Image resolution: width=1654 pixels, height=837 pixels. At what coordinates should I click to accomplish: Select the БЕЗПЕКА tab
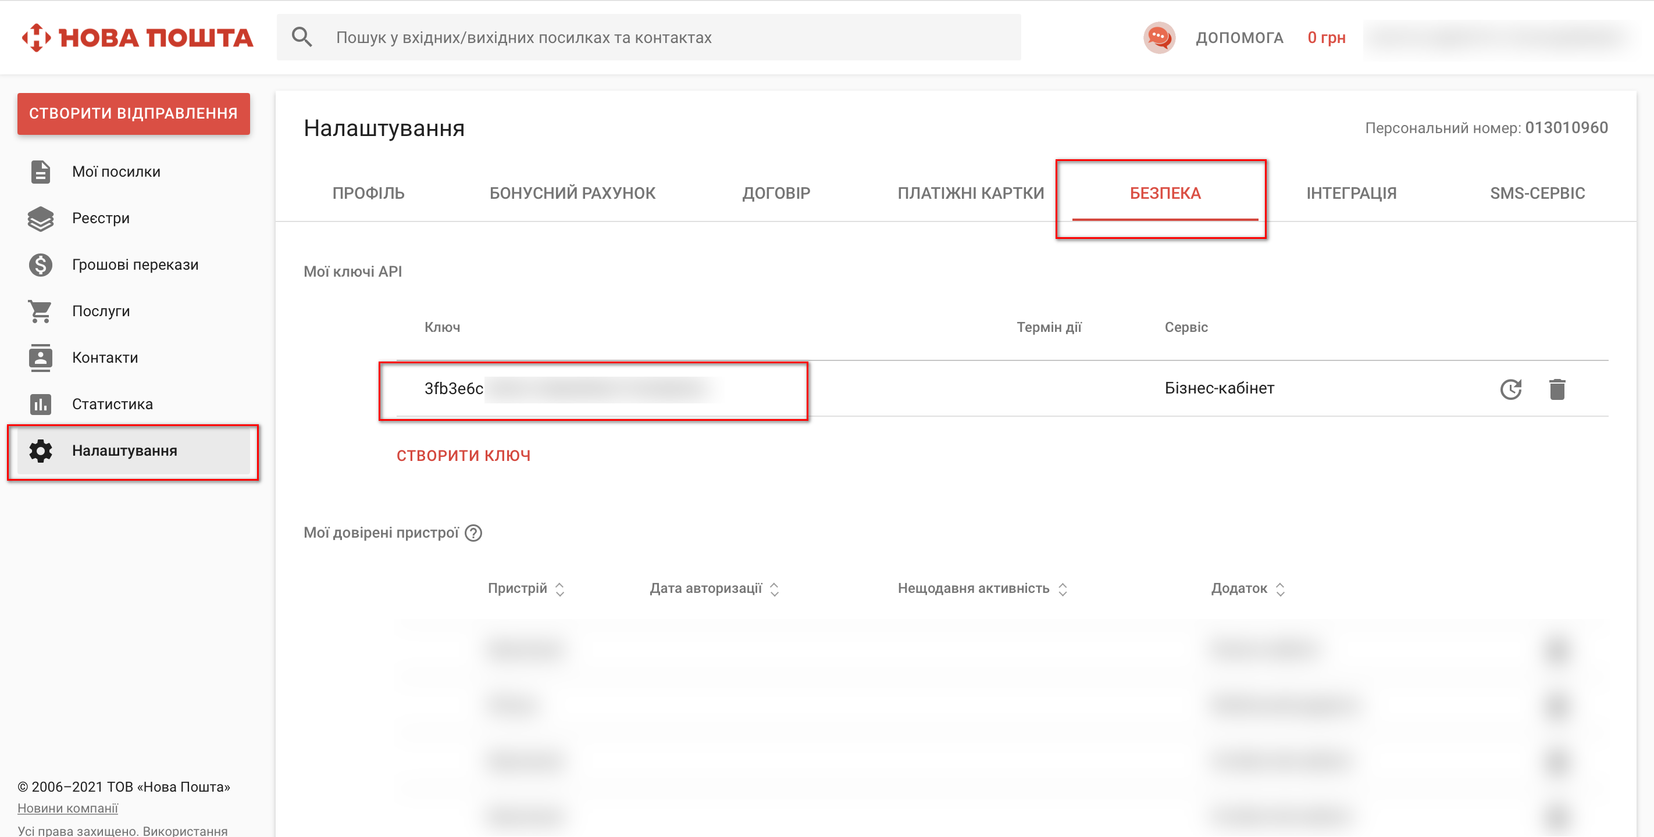[x=1165, y=193]
